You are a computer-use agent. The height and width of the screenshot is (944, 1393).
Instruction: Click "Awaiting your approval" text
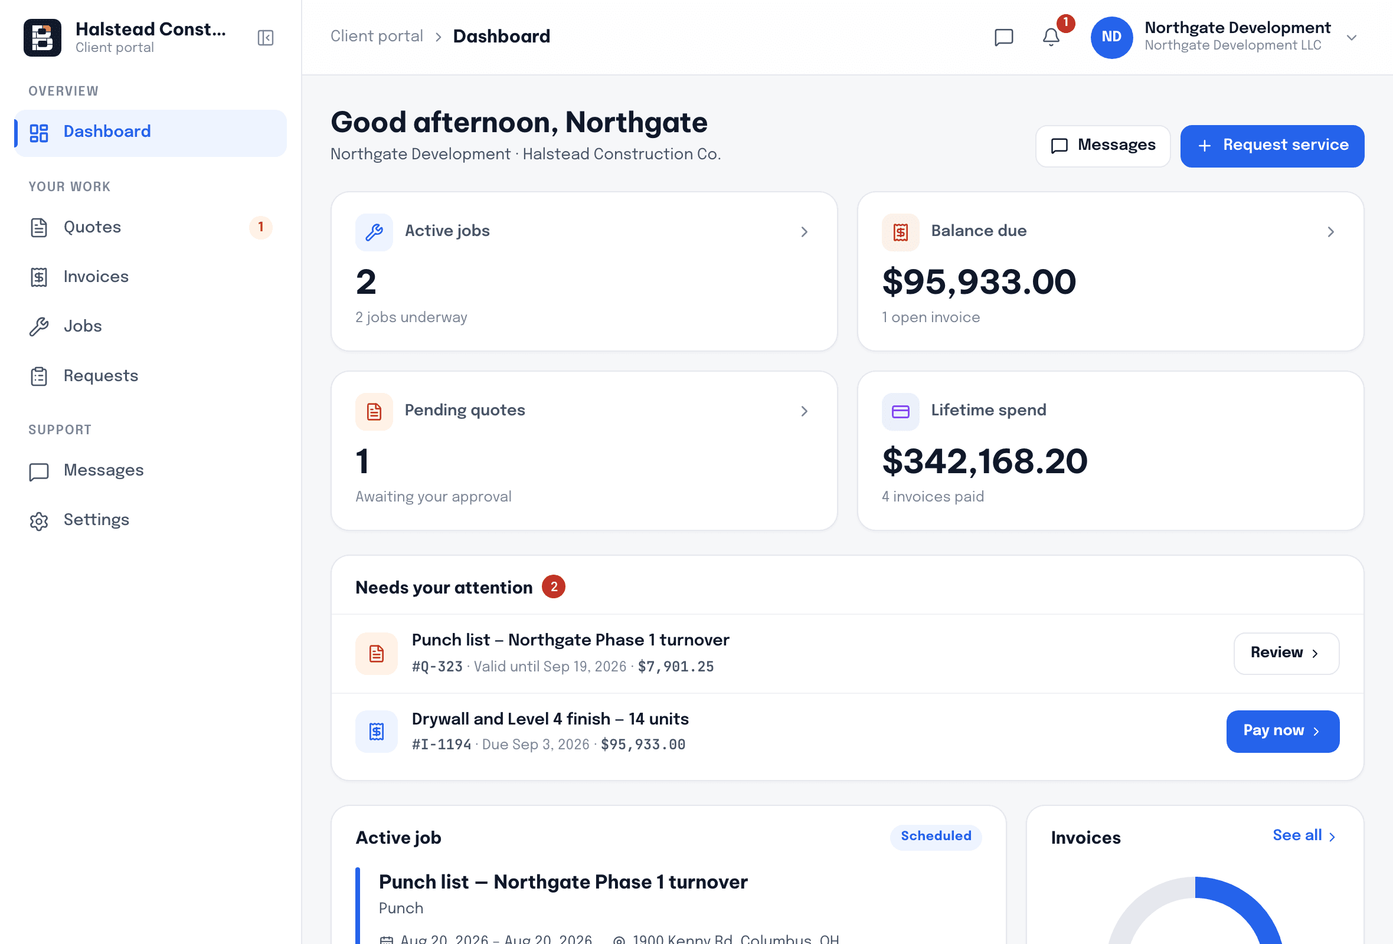coord(433,497)
